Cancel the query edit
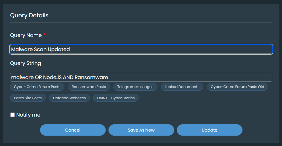The height and width of the screenshot is (146, 282). coord(73,130)
